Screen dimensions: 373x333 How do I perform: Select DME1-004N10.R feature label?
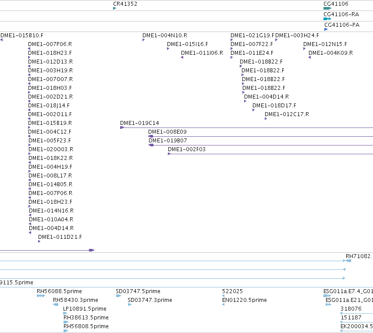tap(165, 35)
